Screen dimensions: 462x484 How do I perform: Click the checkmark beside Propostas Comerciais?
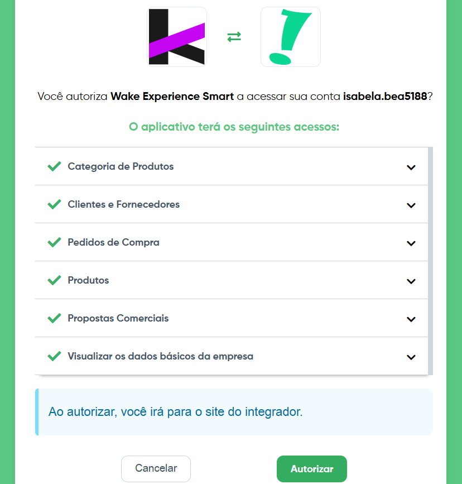pyautogui.click(x=54, y=318)
